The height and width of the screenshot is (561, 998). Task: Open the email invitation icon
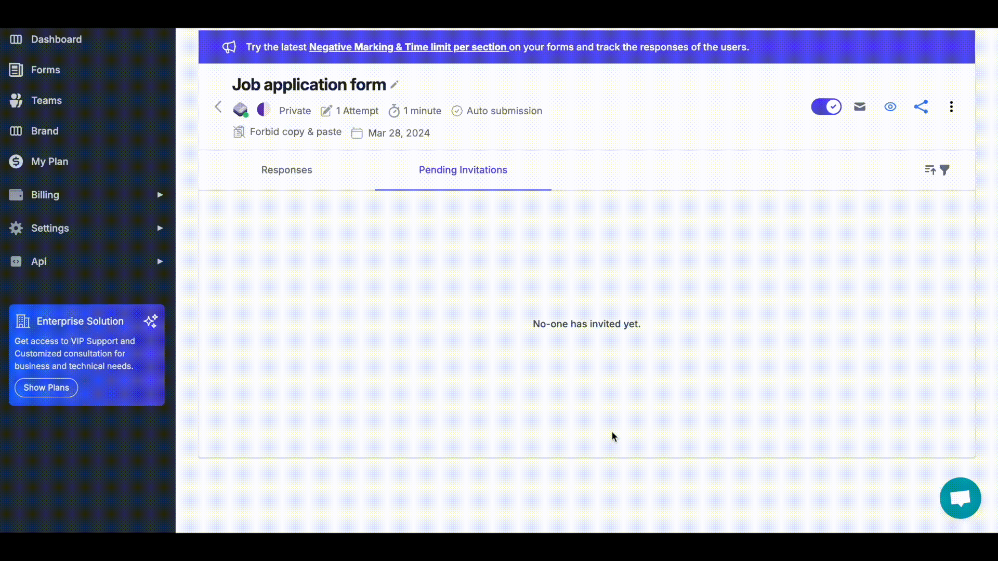coord(860,106)
